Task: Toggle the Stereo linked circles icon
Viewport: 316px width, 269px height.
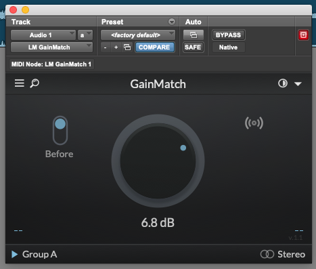Action: (267, 254)
